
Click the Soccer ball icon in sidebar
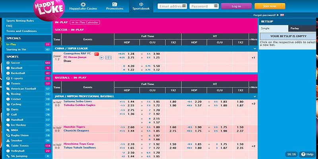click(x=8, y=63)
